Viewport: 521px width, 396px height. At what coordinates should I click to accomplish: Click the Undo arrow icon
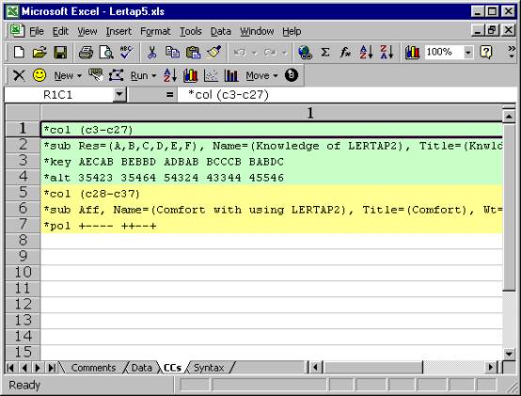point(240,53)
